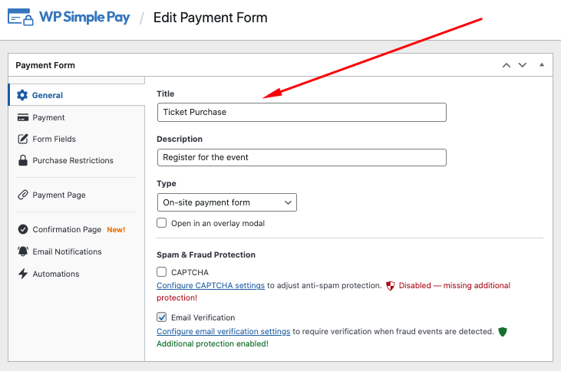The image size is (561, 371).
Task: Open Configure CAPTCHA settings link
Action: tap(210, 285)
